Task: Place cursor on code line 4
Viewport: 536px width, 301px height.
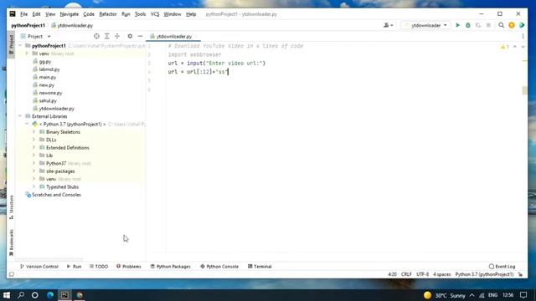Action: [198, 72]
